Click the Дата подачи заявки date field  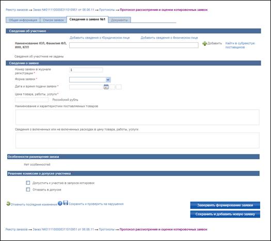point(86,87)
